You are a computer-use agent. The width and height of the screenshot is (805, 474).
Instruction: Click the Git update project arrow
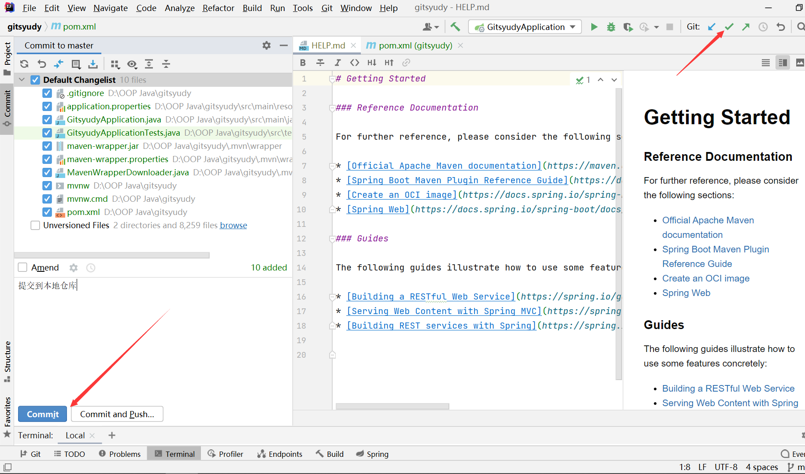click(712, 27)
